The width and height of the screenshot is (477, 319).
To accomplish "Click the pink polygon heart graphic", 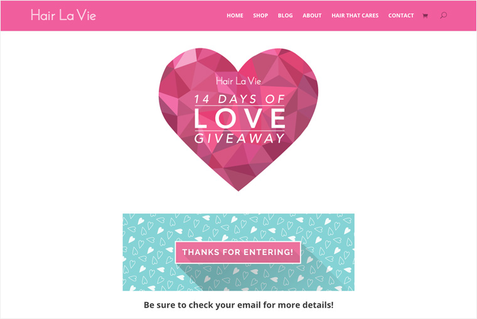I will [238, 119].
